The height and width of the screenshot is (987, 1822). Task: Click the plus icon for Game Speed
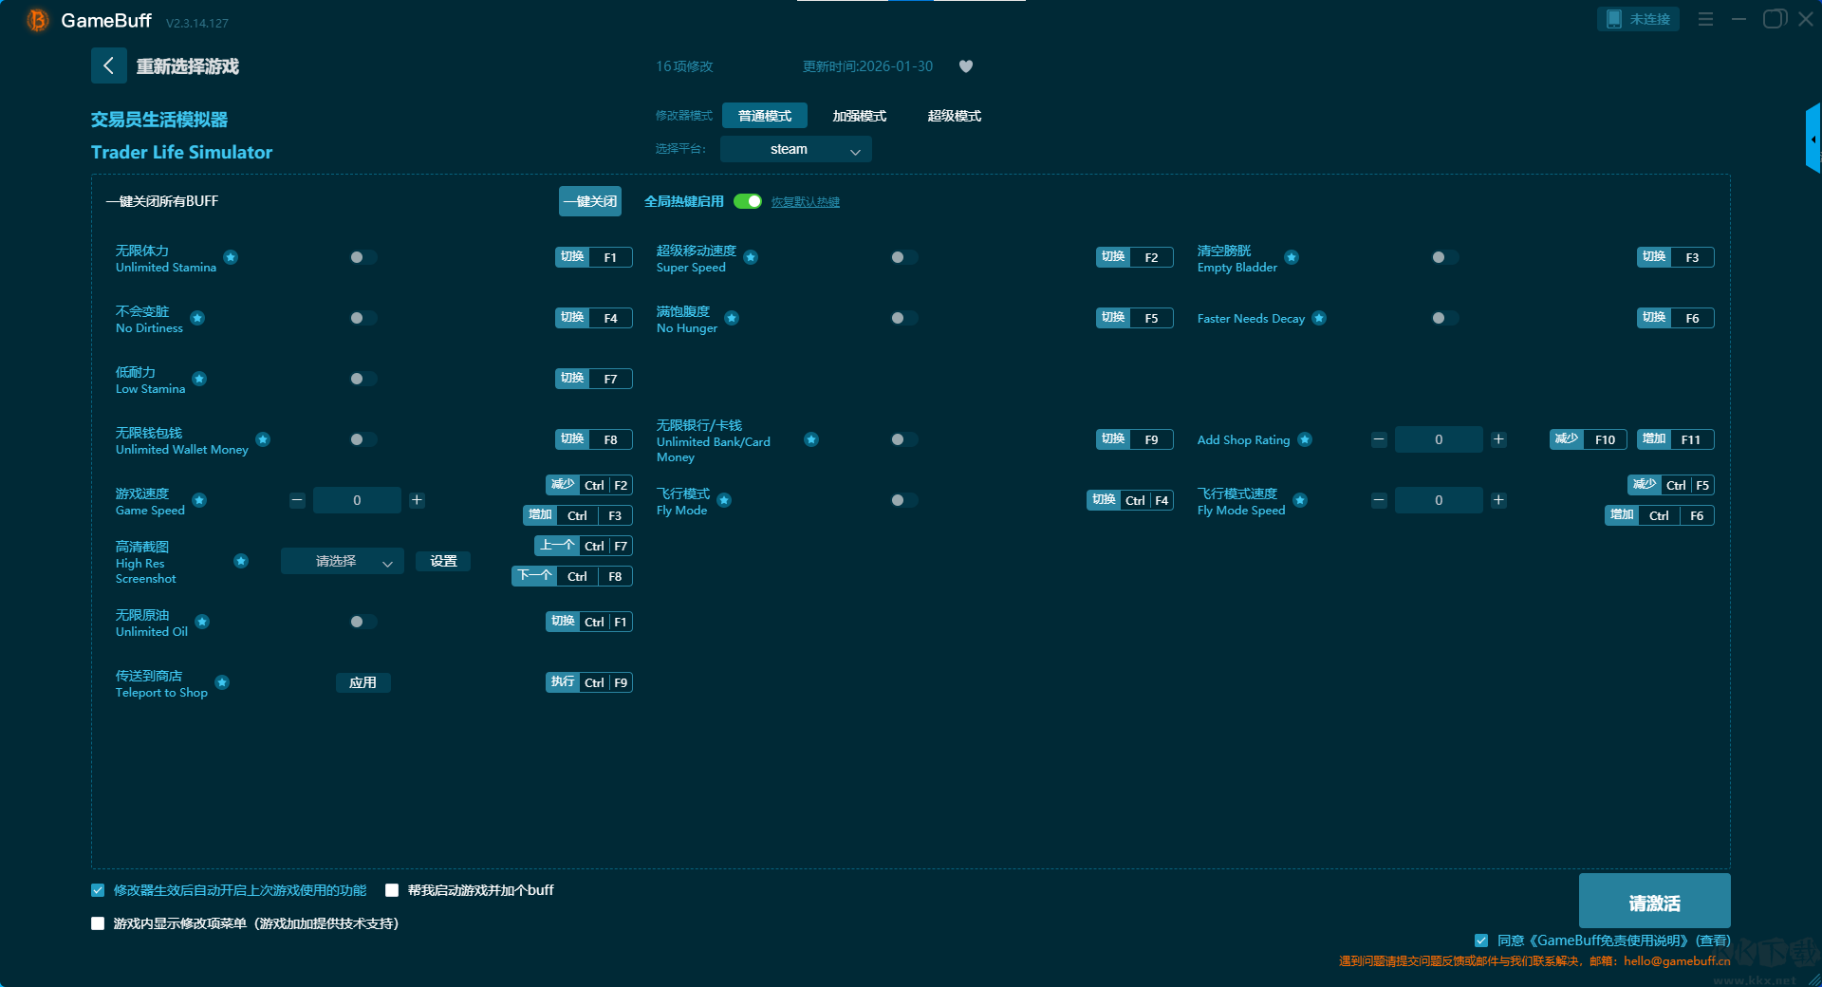pyautogui.click(x=417, y=500)
